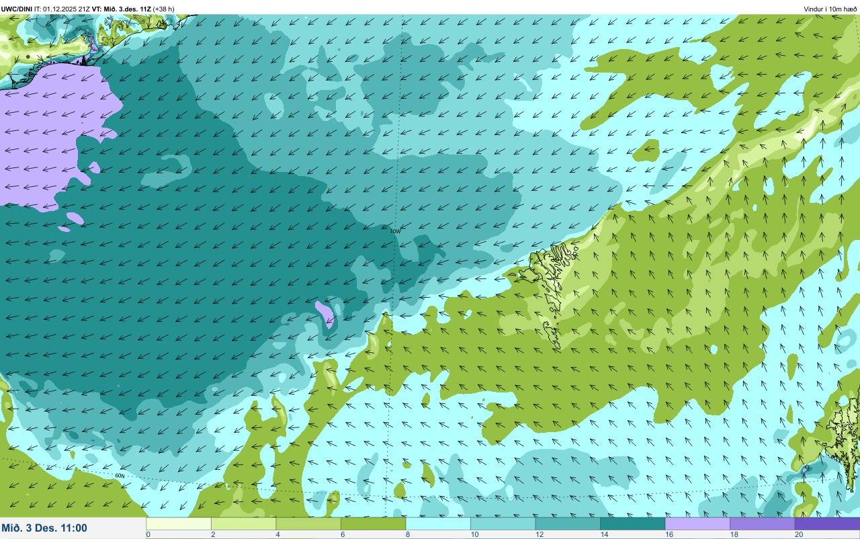860x539 pixels.
Task: Click the 'Mið. 3 Des. 11:00' date label
Action: click(44, 528)
